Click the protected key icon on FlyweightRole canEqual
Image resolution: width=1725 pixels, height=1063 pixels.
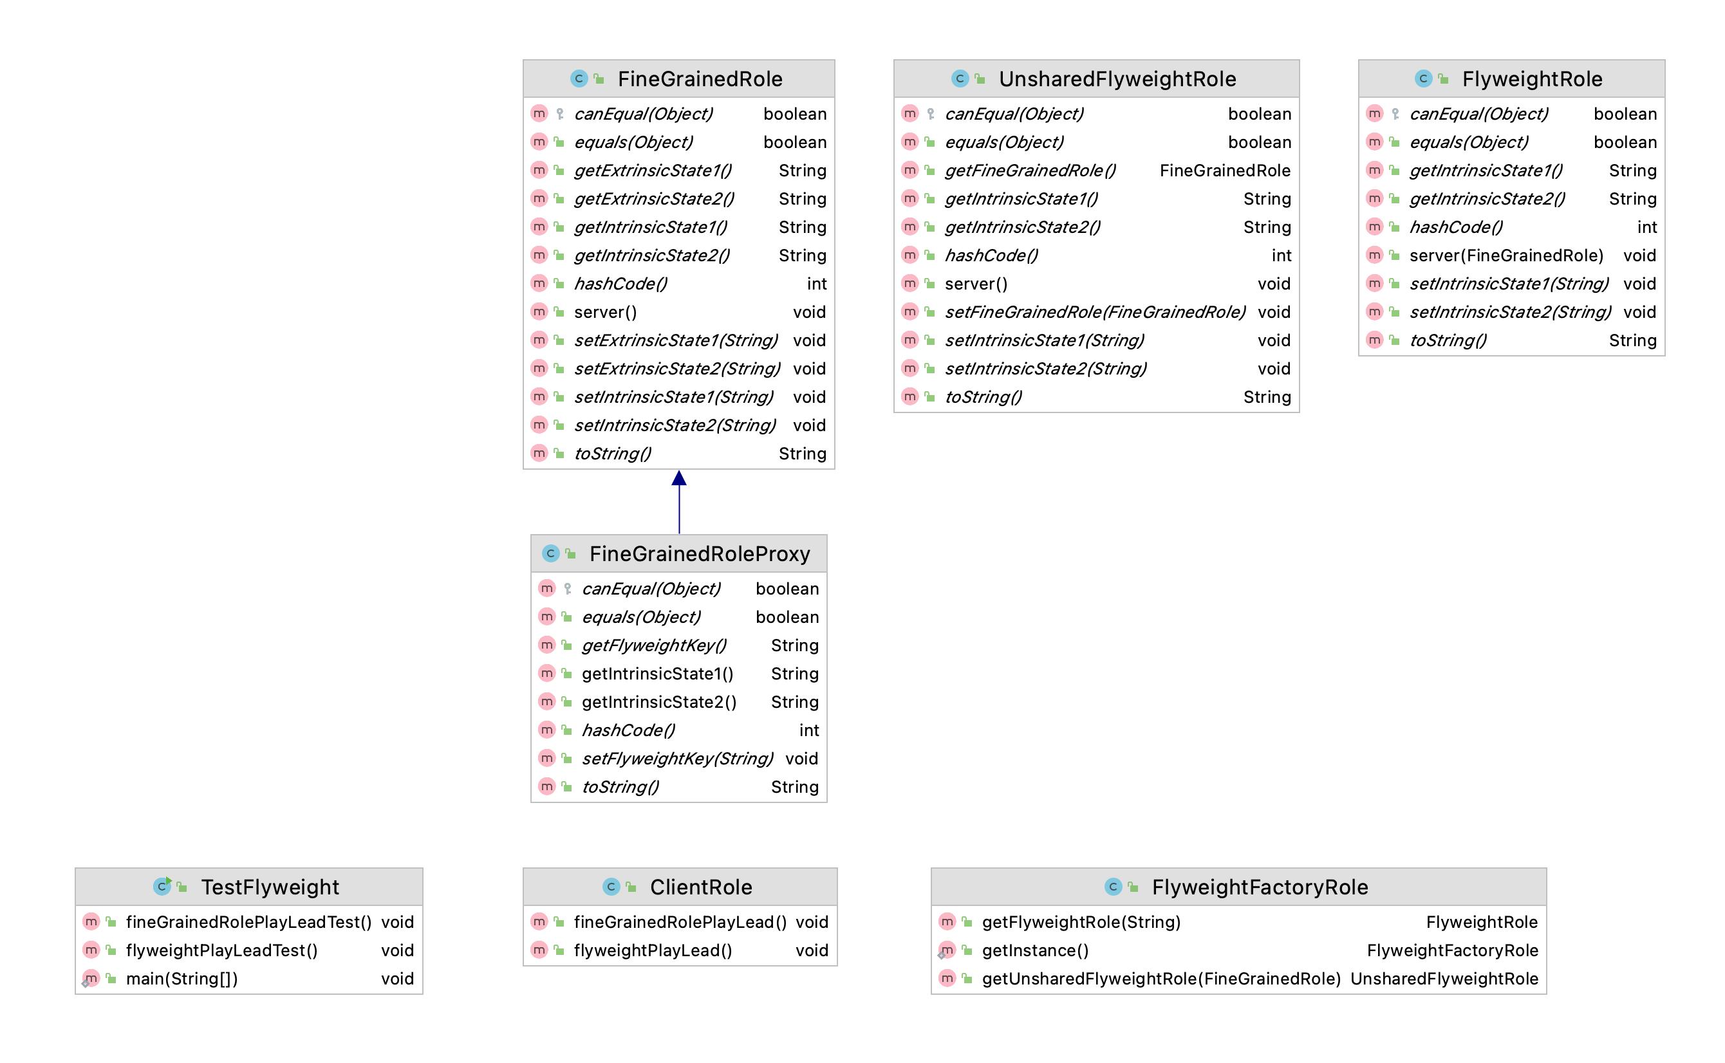tap(1395, 114)
